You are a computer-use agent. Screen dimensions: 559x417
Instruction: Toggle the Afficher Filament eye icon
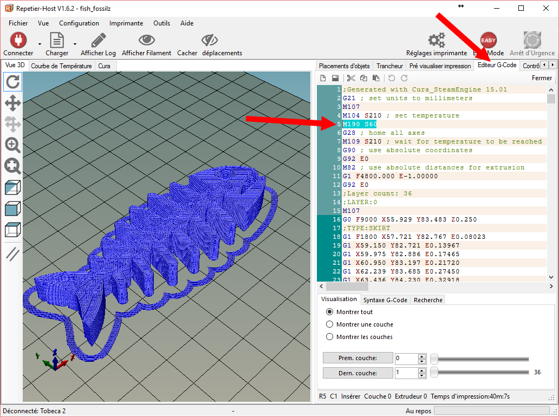tap(146, 41)
